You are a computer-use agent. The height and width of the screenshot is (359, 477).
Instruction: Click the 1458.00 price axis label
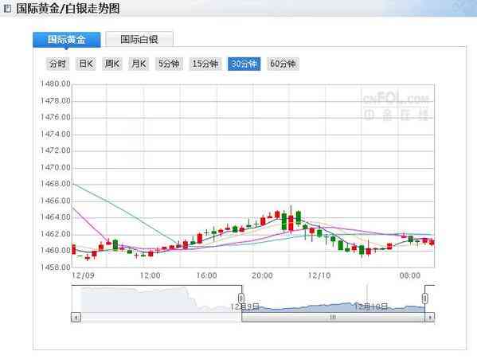click(56, 267)
